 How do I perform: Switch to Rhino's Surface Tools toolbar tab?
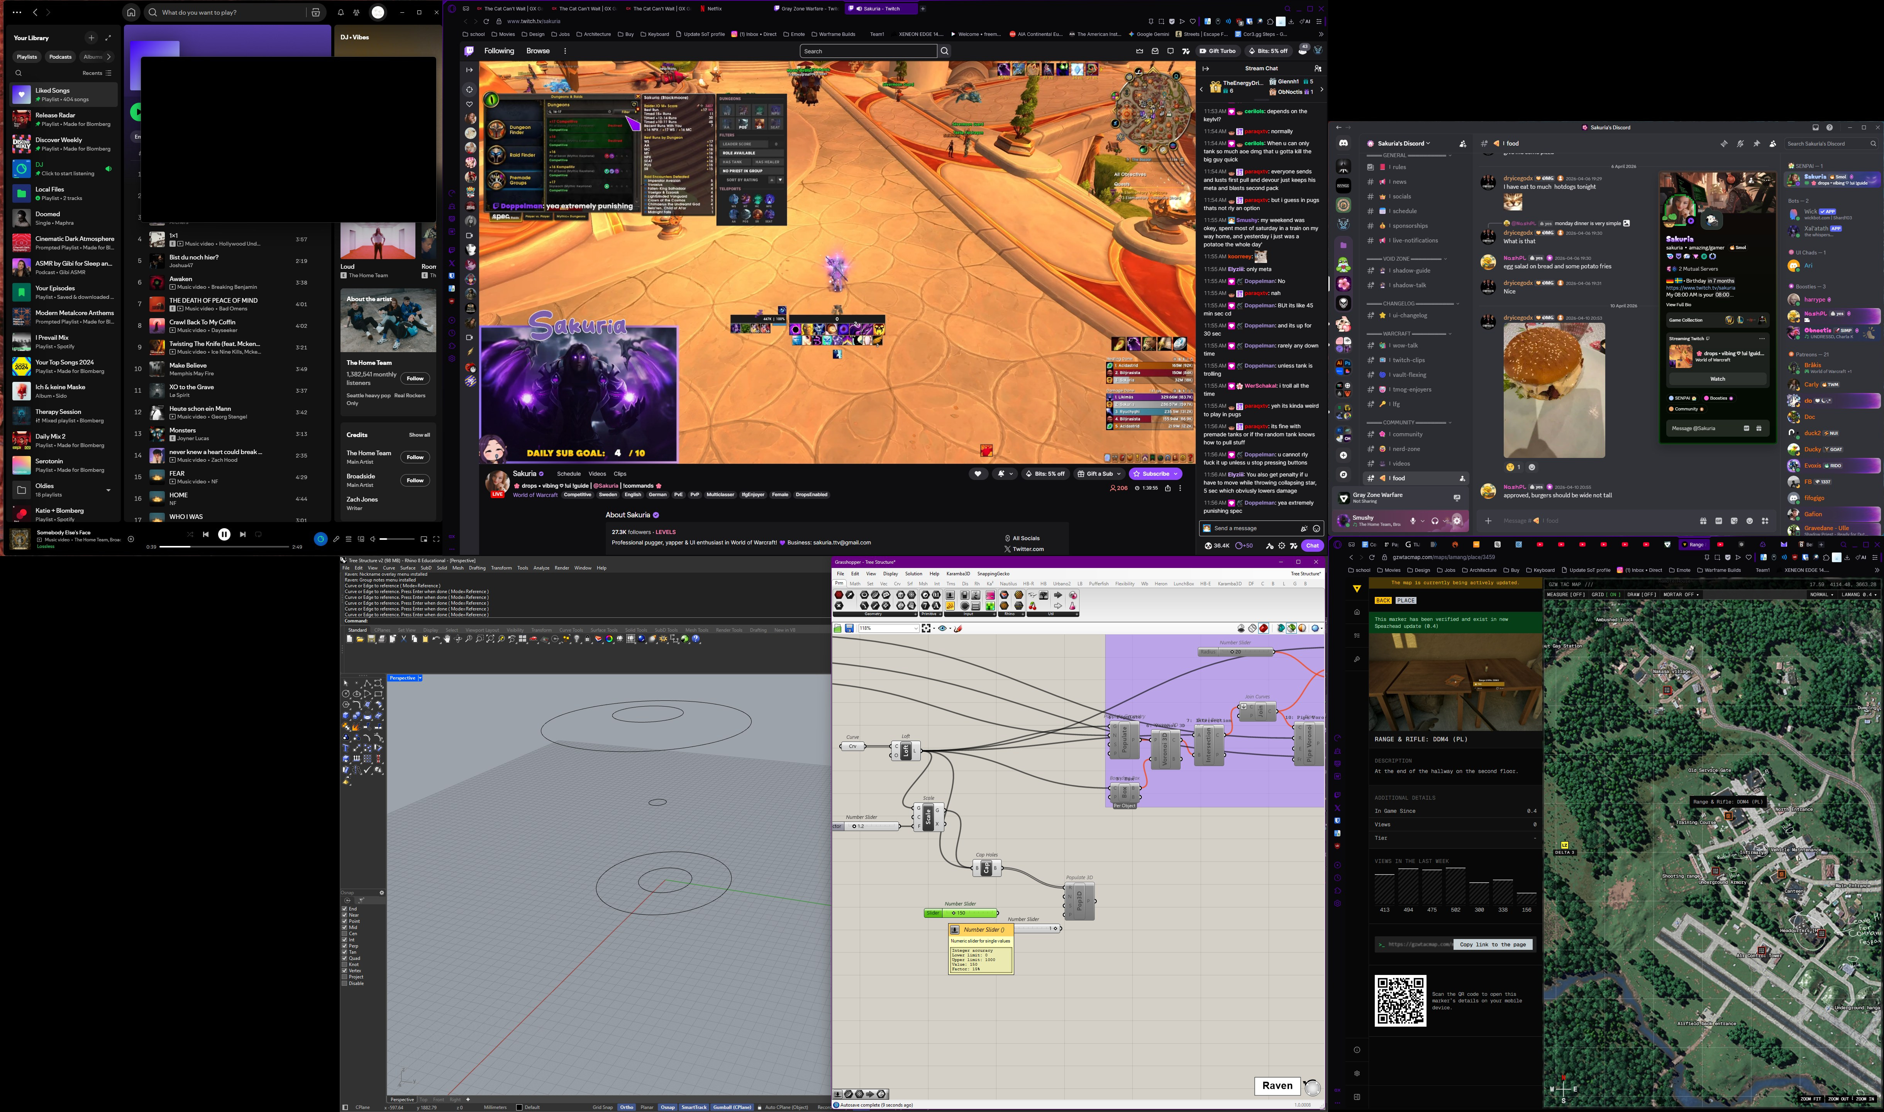click(x=604, y=630)
